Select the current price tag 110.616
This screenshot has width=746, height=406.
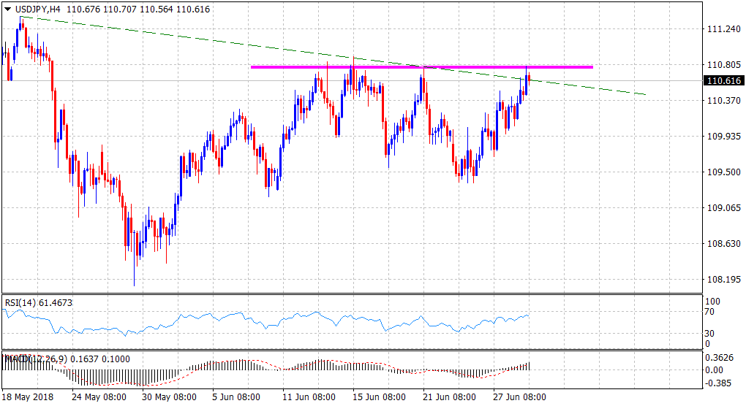723,81
